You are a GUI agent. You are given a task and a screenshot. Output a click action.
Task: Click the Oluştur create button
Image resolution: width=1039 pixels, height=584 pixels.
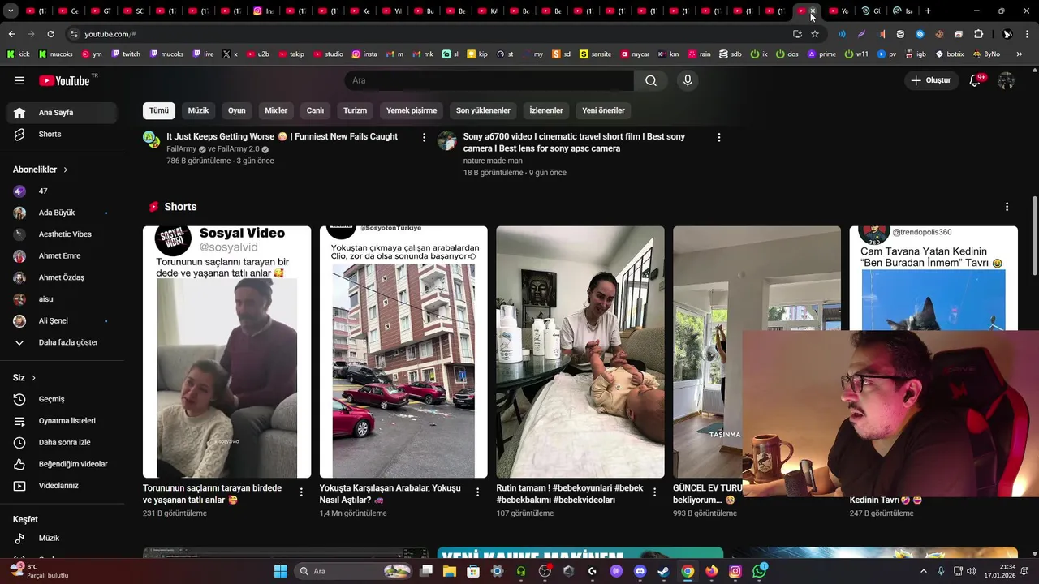[931, 80]
